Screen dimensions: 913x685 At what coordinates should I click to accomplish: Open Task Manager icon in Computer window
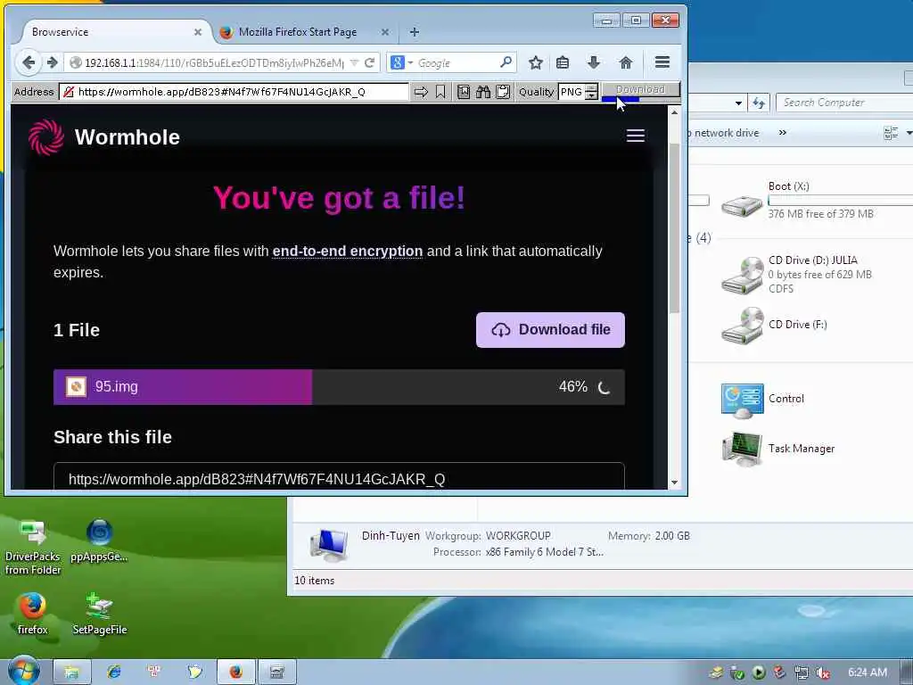click(x=742, y=450)
